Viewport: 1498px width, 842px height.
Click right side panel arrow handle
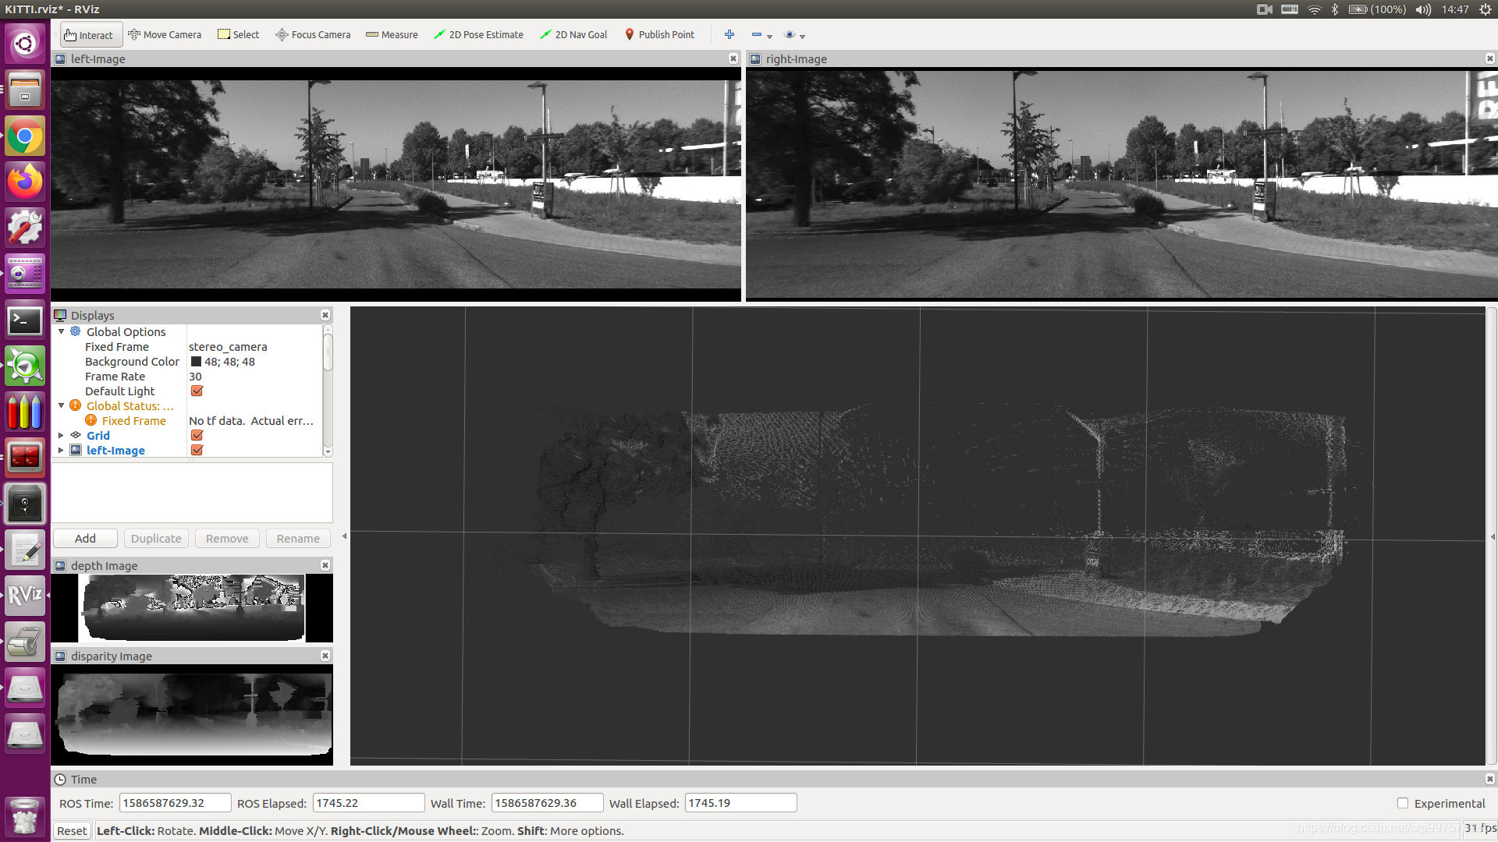(1493, 536)
